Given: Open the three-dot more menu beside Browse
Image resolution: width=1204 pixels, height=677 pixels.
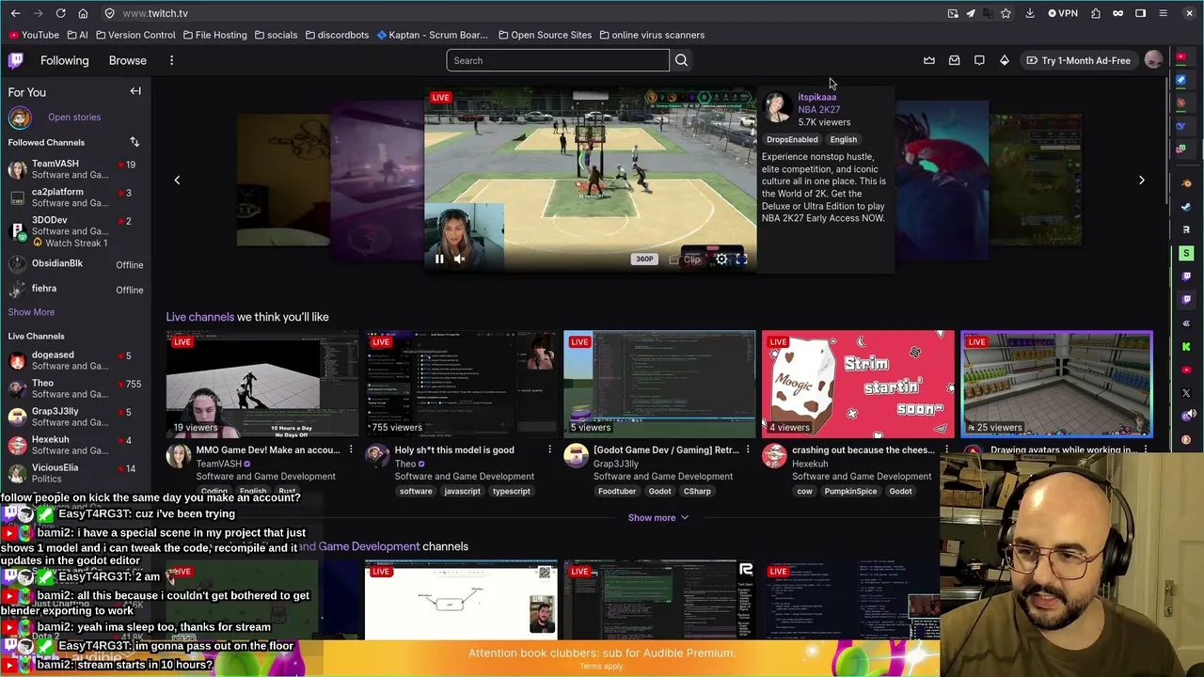Looking at the screenshot, I should point(171,60).
